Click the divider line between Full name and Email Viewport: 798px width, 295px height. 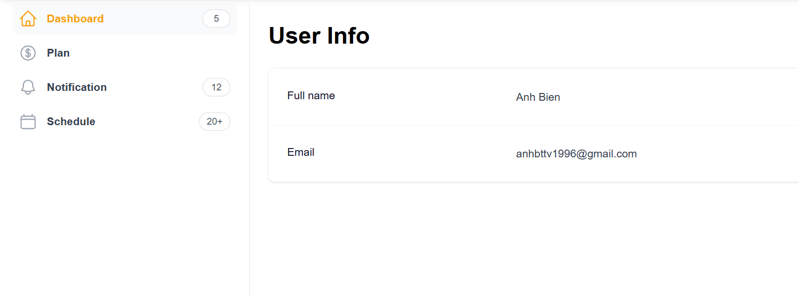[520, 125]
